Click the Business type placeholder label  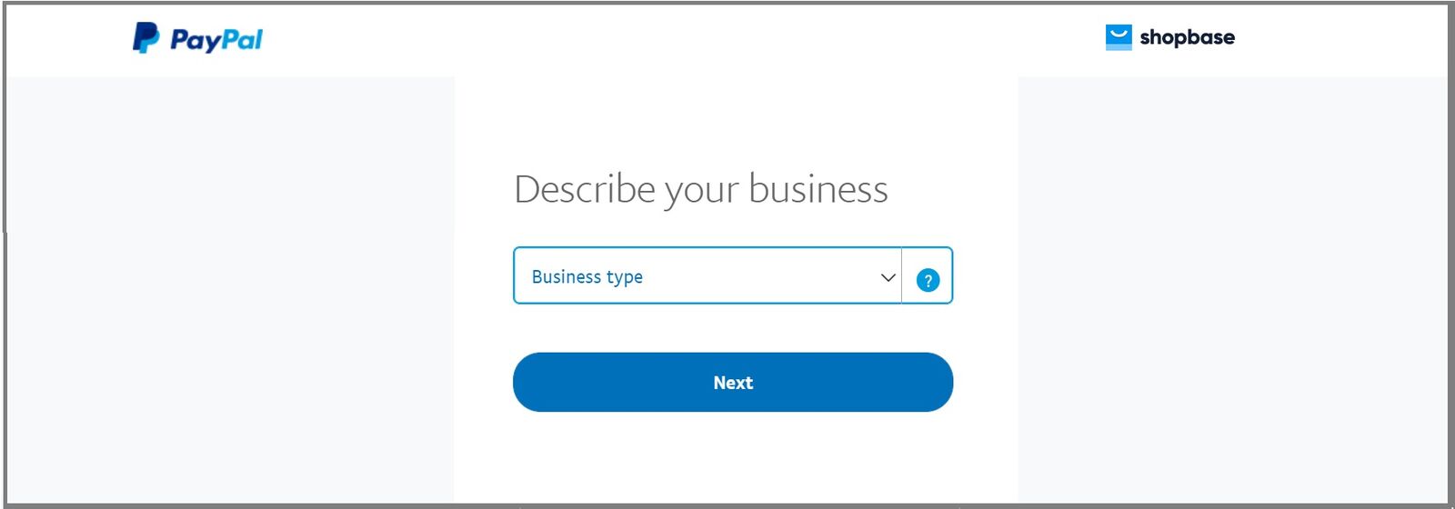pos(587,276)
